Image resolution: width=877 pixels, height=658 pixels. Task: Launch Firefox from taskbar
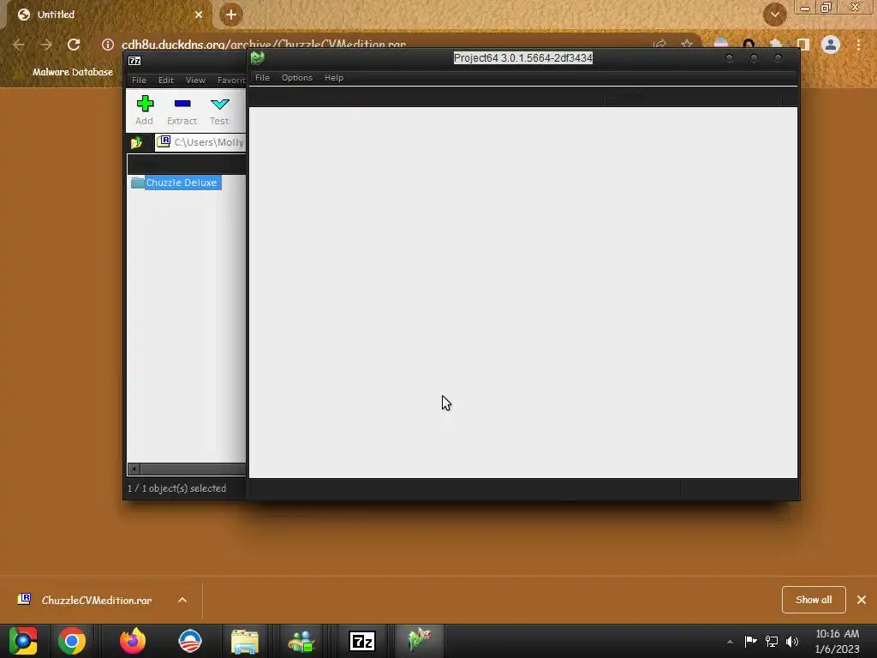(x=133, y=641)
